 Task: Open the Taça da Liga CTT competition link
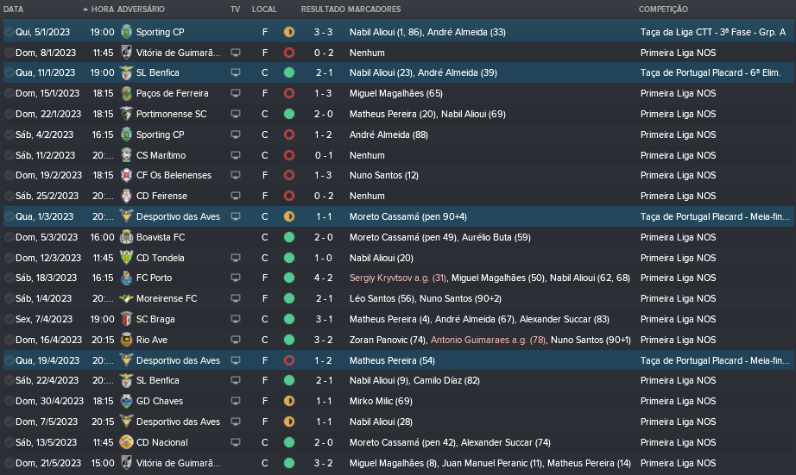(x=713, y=32)
